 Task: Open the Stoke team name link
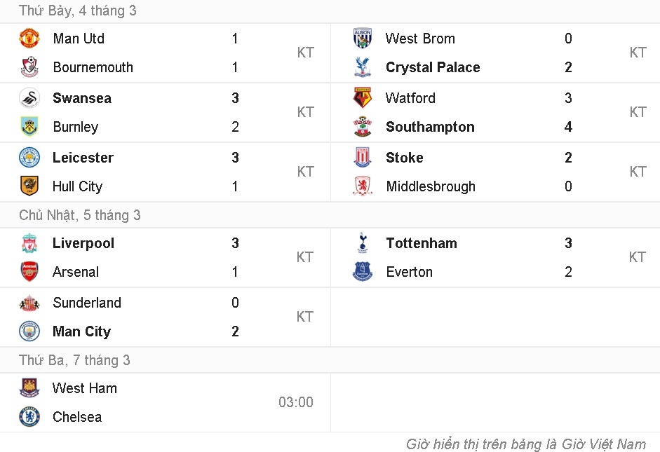click(404, 158)
